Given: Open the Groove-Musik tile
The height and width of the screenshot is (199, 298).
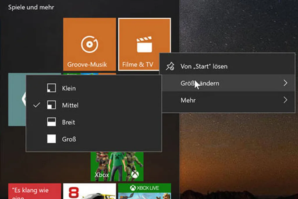Looking at the screenshot, I should pyautogui.click(x=90, y=44).
